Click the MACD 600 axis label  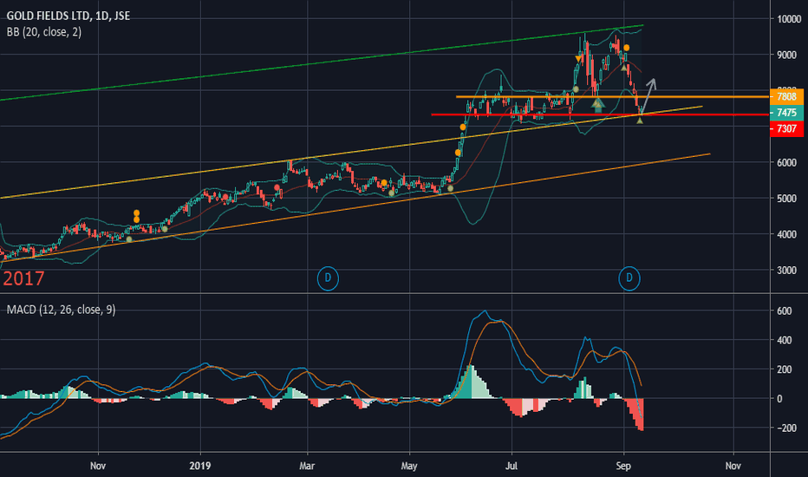[x=784, y=311]
